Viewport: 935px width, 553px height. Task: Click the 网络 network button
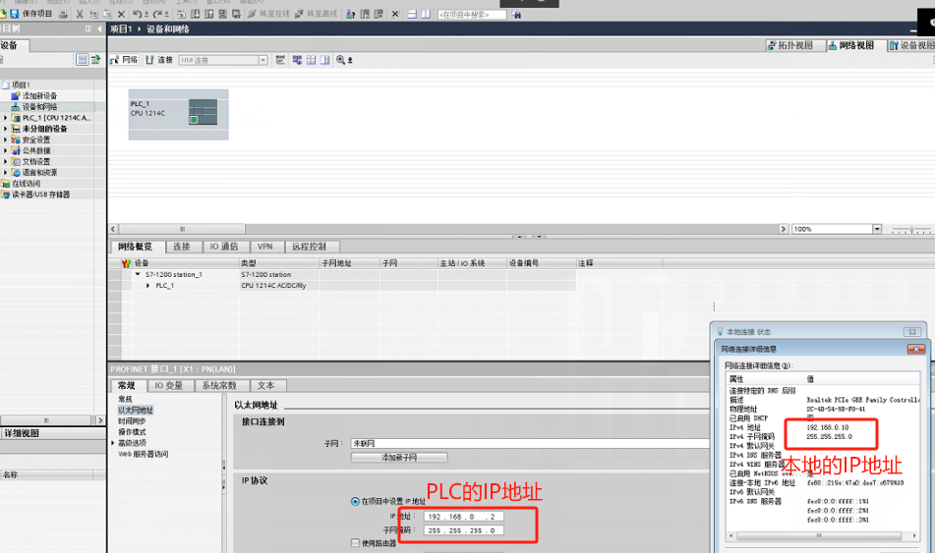124,60
